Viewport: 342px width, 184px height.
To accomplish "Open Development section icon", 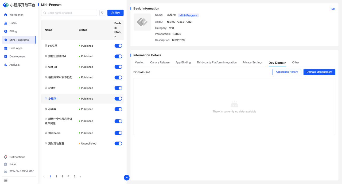I will pos(6,57).
